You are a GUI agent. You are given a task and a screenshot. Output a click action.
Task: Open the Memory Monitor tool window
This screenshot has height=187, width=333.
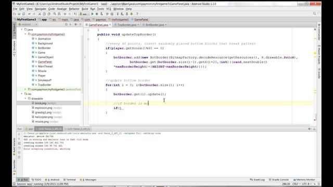tap(304, 180)
